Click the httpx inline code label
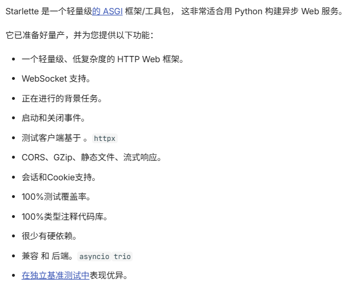 click(105, 138)
